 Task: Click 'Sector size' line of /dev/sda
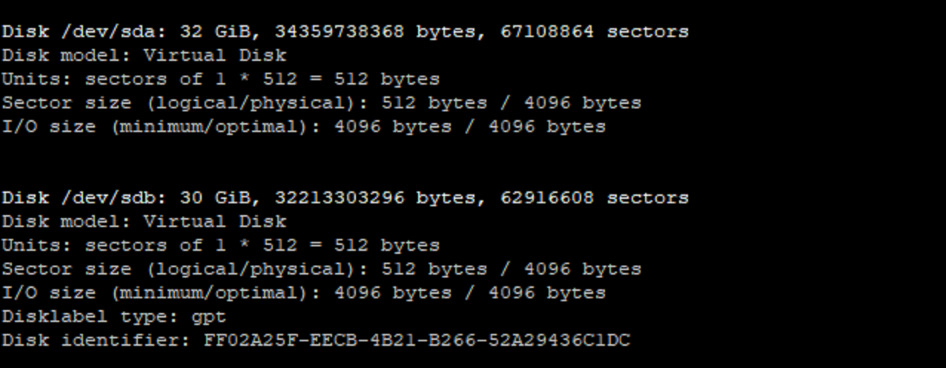(x=321, y=103)
